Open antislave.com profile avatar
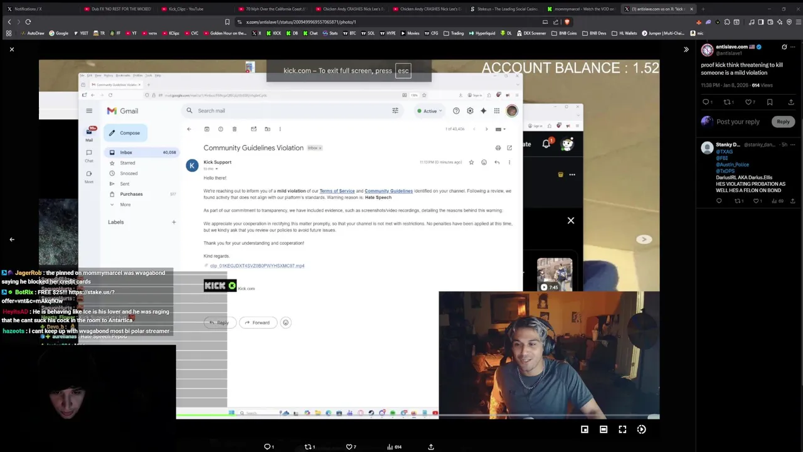Image resolution: width=803 pixels, height=452 pixels. pyautogui.click(x=707, y=50)
